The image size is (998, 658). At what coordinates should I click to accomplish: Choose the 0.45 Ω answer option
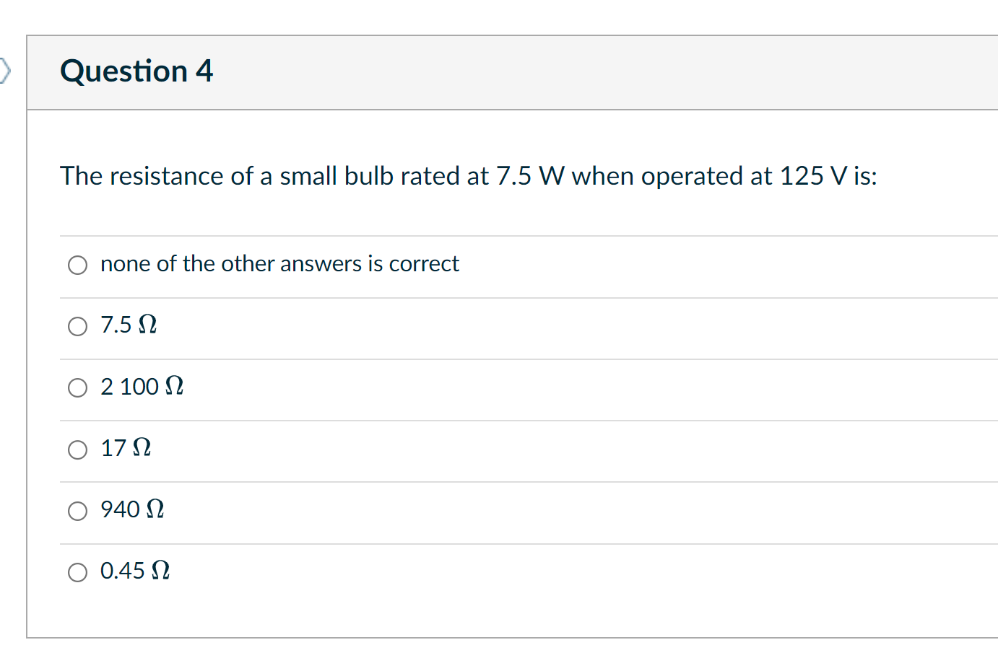[77, 572]
